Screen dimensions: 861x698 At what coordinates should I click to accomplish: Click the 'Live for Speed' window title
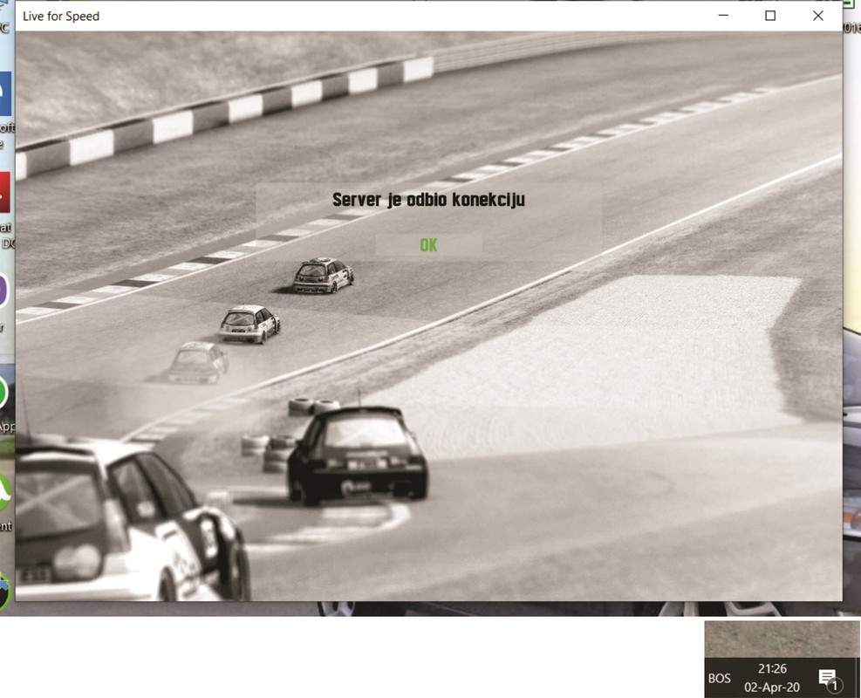[61, 17]
